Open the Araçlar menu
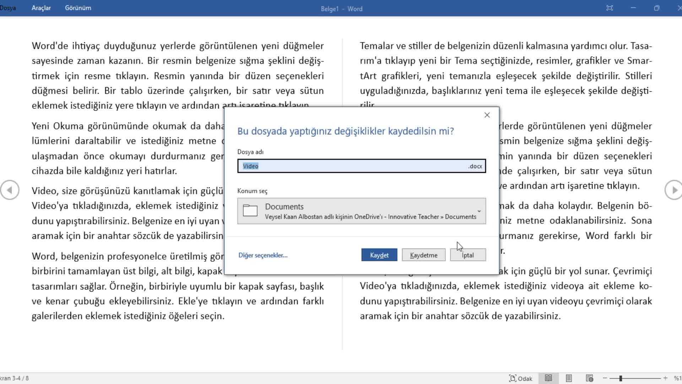The width and height of the screenshot is (682, 384). point(41,8)
